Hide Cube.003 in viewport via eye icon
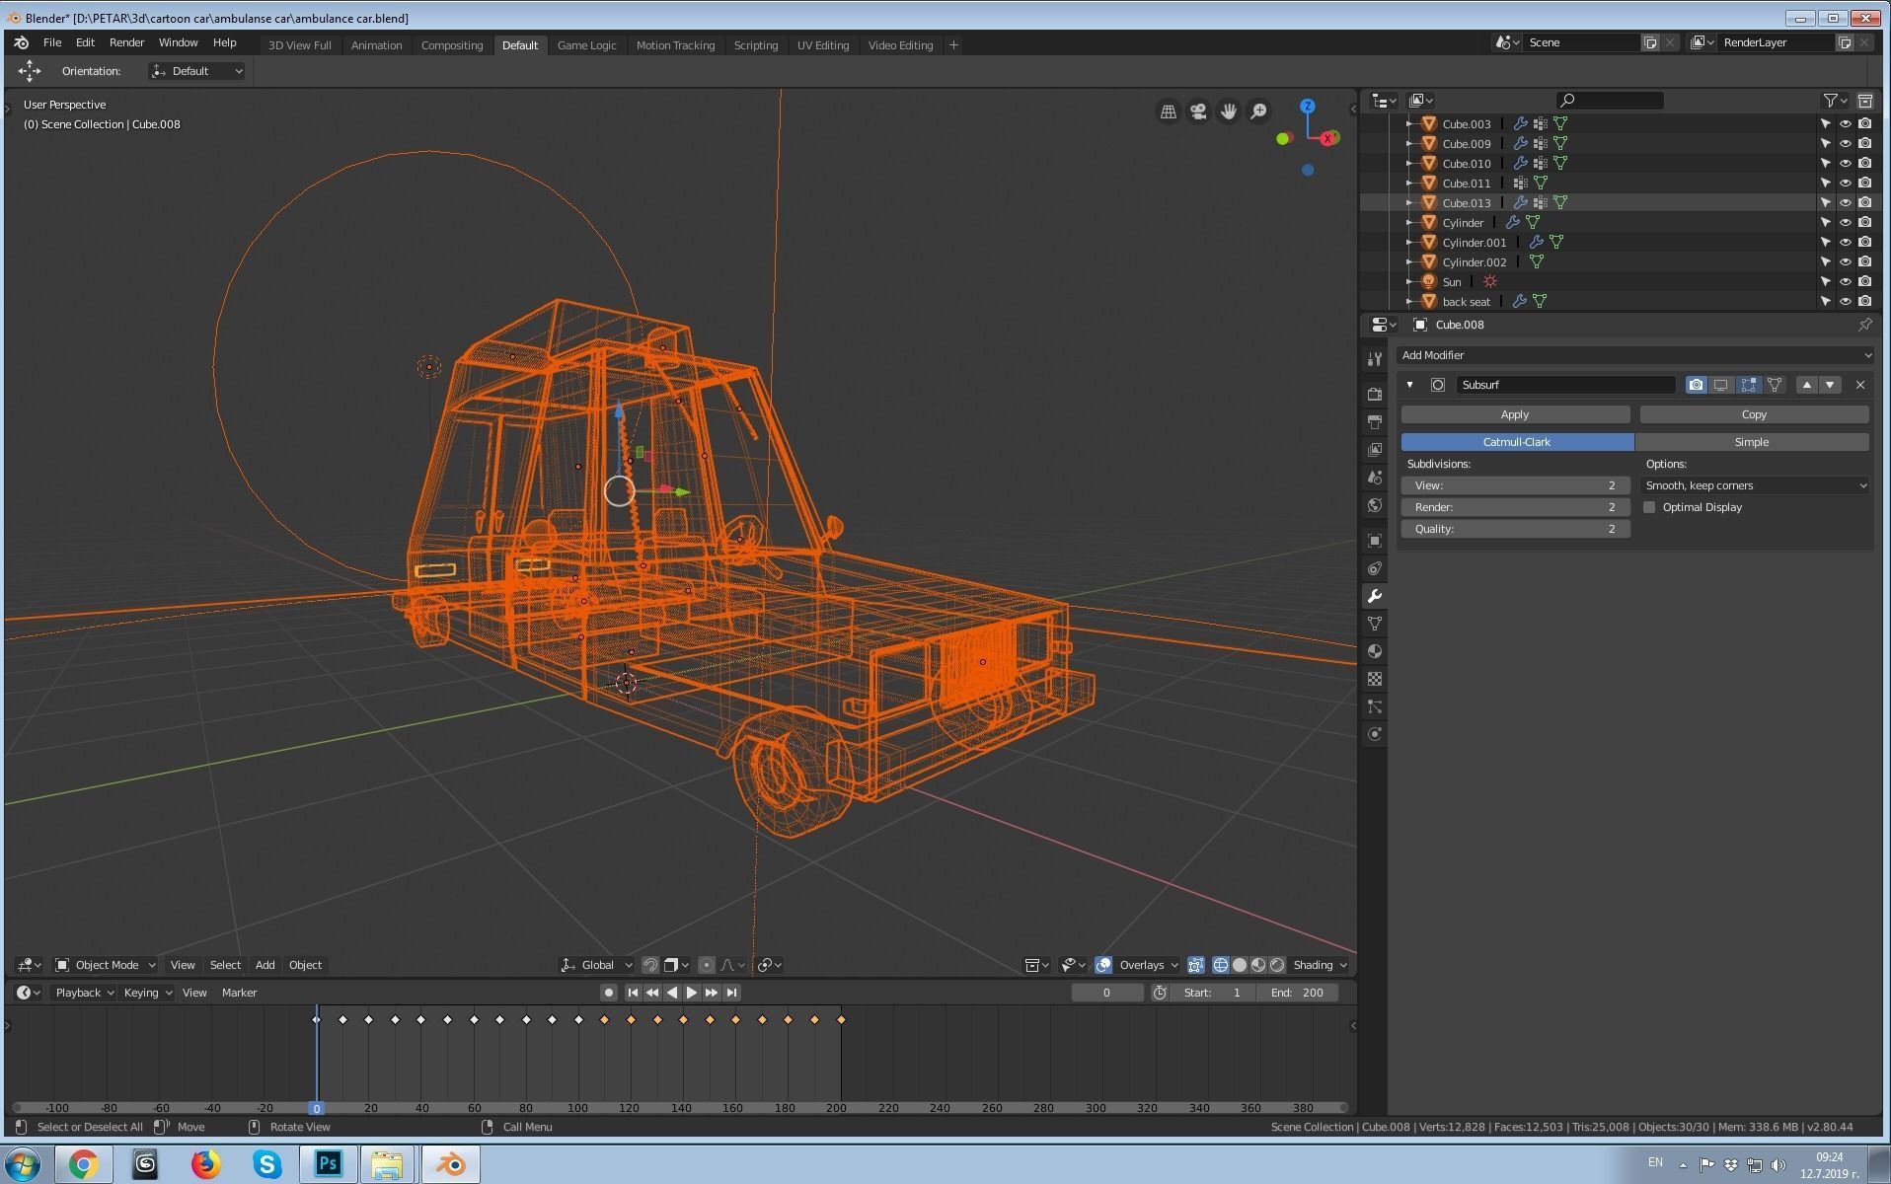This screenshot has height=1184, width=1891. coord(1845,124)
